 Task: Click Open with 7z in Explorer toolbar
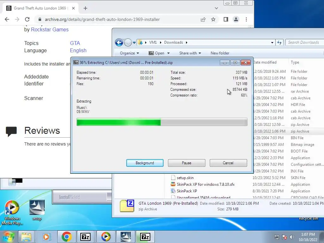[156, 53]
